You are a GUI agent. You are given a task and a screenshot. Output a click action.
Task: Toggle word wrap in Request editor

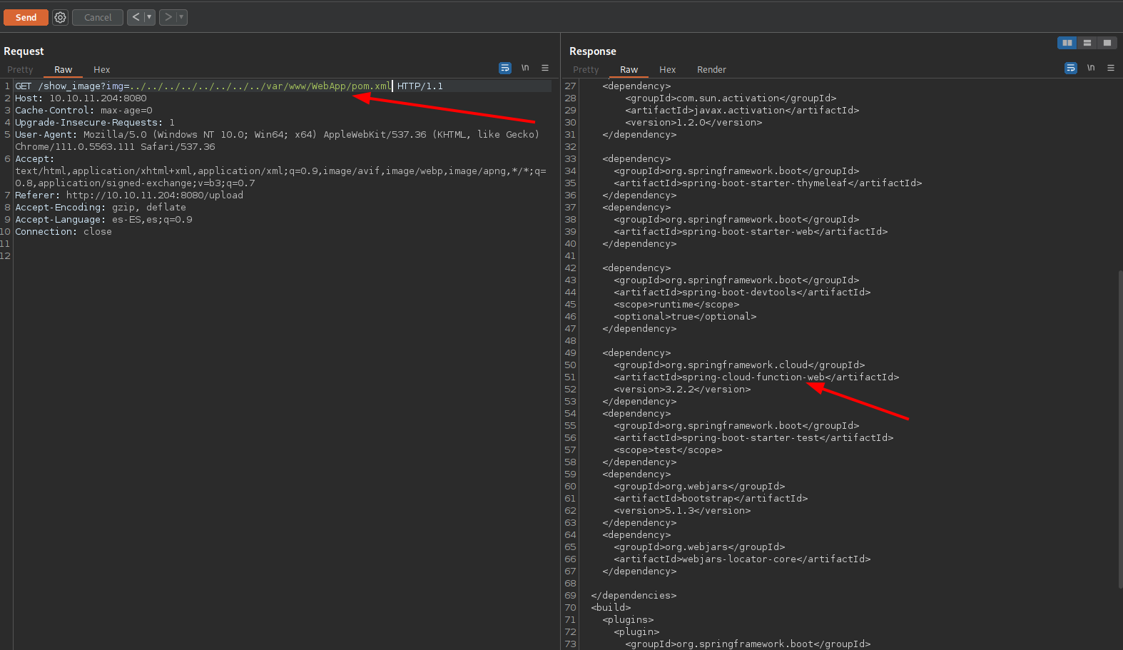[505, 68]
